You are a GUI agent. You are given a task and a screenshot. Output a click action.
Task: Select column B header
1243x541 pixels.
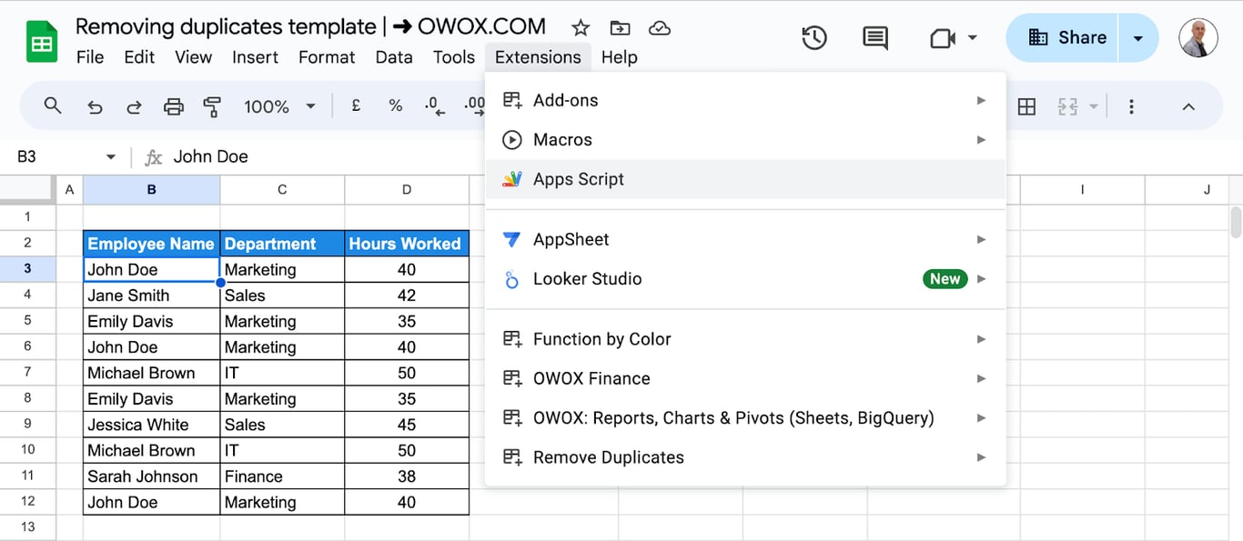pyautogui.click(x=151, y=189)
